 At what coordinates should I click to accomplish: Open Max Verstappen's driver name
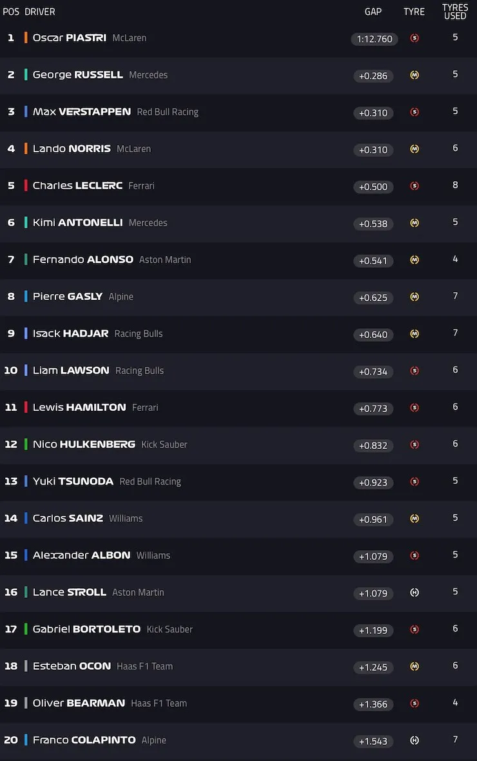(x=81, y=112)
